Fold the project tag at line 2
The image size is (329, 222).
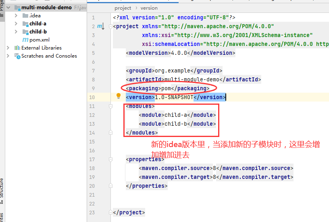pos(110,27)
